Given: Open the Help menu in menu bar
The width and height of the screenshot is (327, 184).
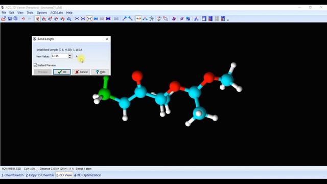Looking at the screenshot, I should pyautogui.click(x=69, y=13).
